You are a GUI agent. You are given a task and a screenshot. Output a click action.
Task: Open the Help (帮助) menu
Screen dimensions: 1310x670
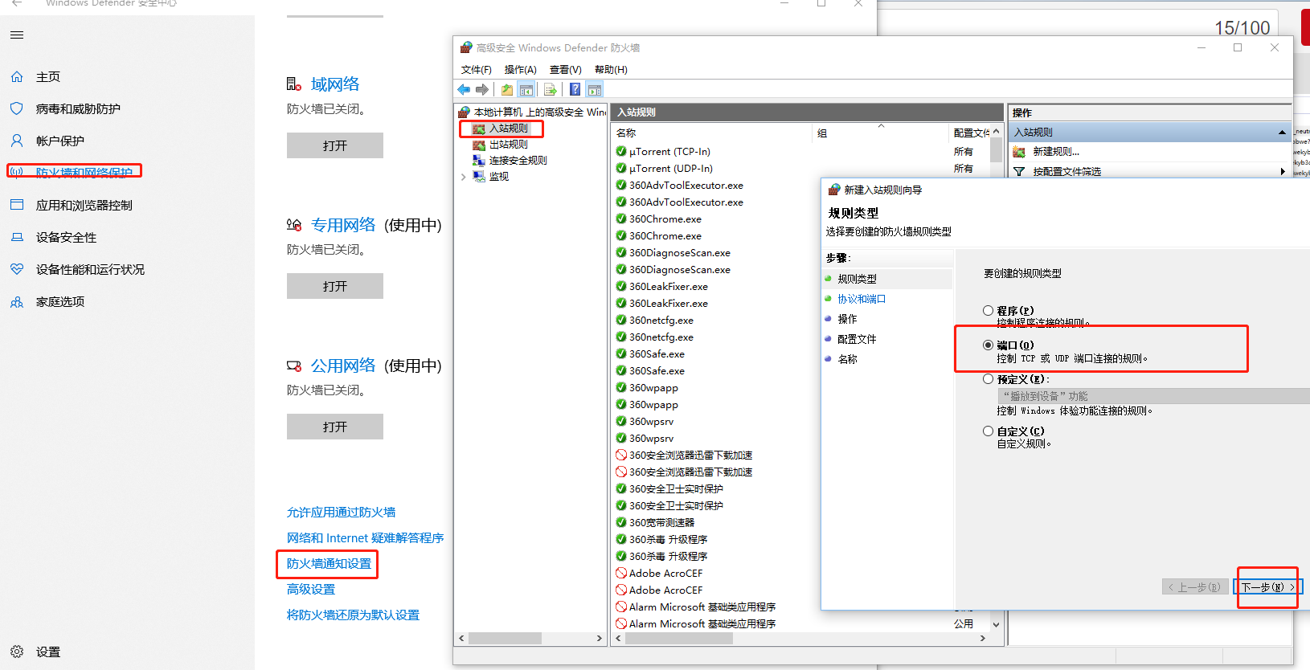611,70
